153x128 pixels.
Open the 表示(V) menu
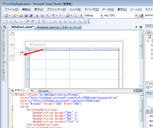[x=39, y=10]
